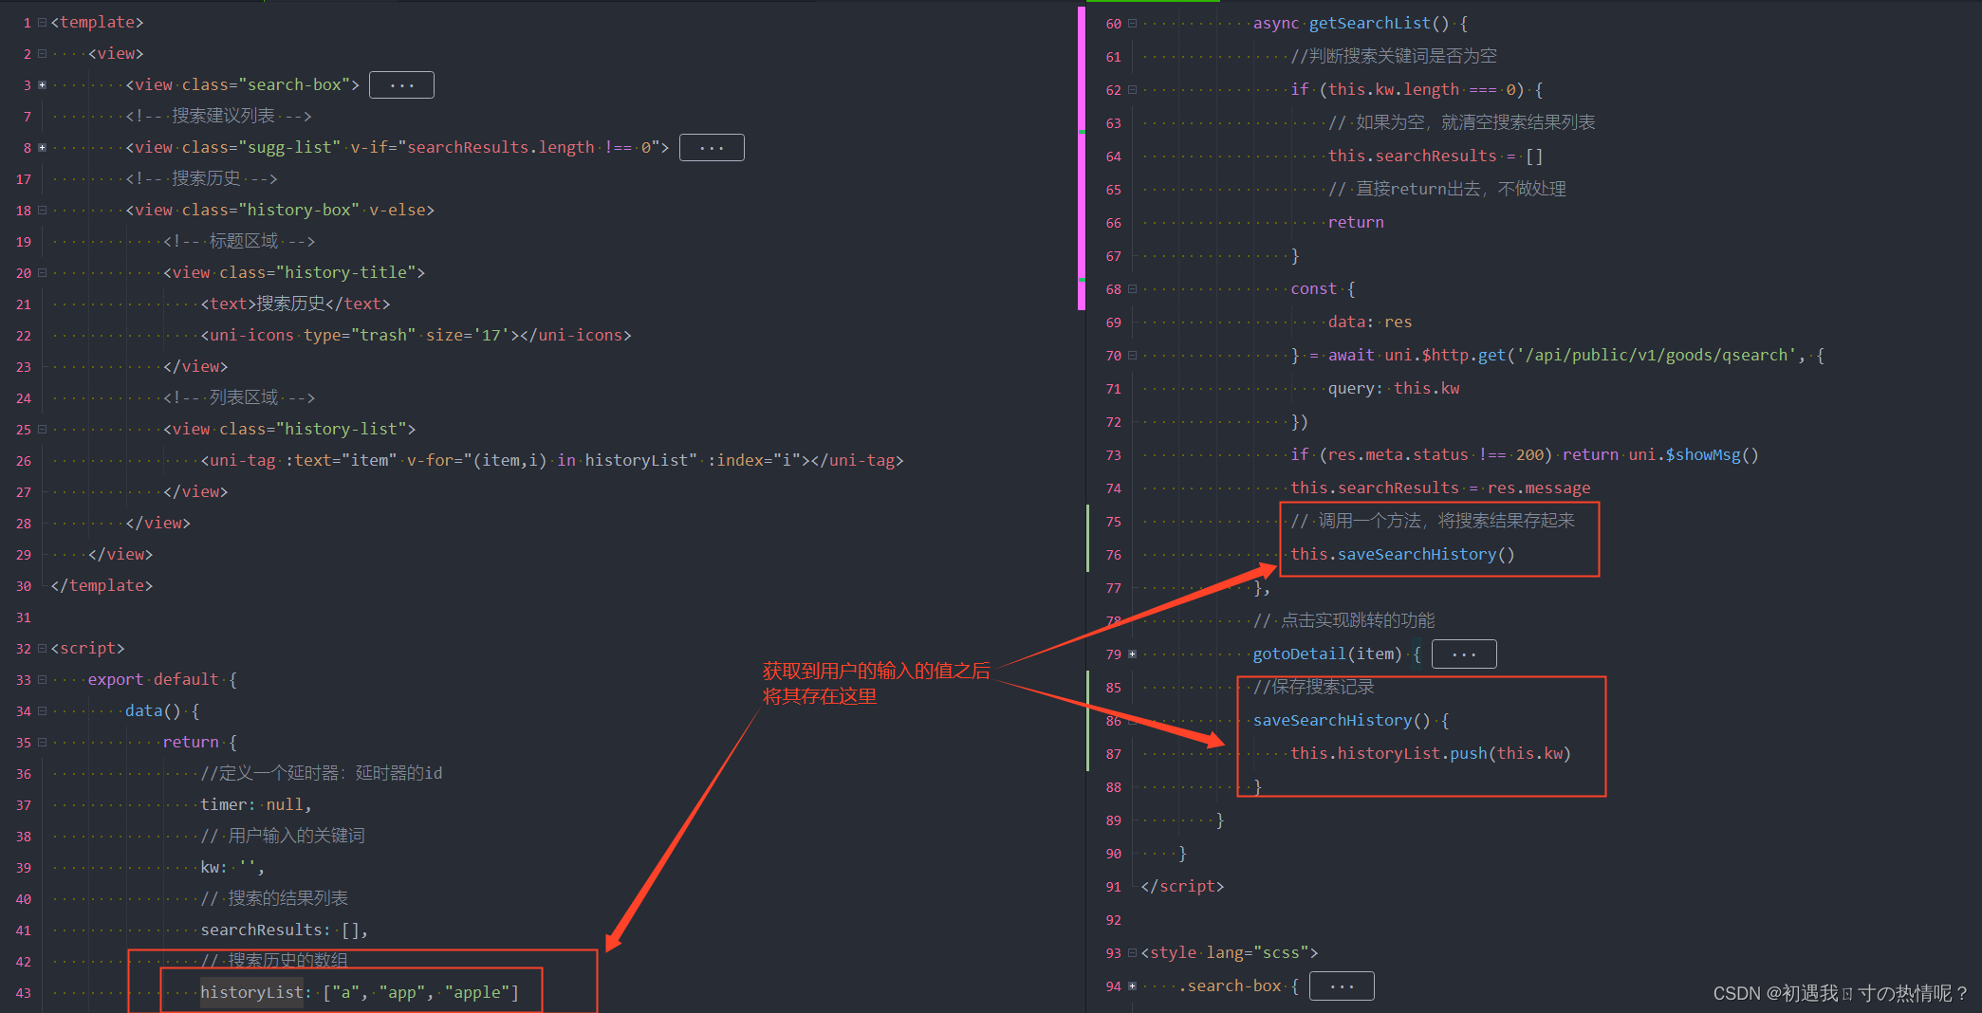This screenshot has height=1013, width=1982.
Task: Click the closing </script> tag
Action: 1182,886
